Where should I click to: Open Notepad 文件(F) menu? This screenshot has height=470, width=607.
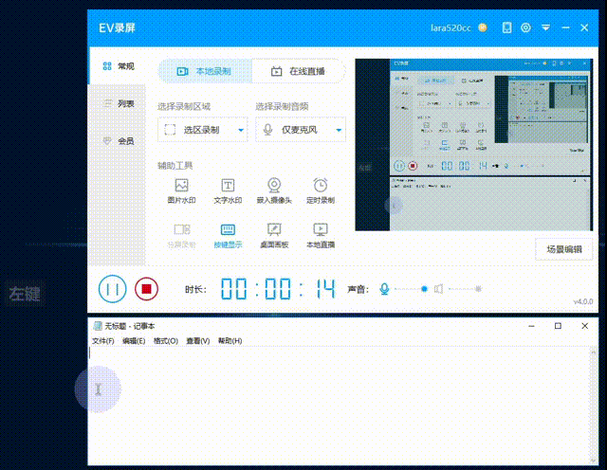tap(103, 341)
